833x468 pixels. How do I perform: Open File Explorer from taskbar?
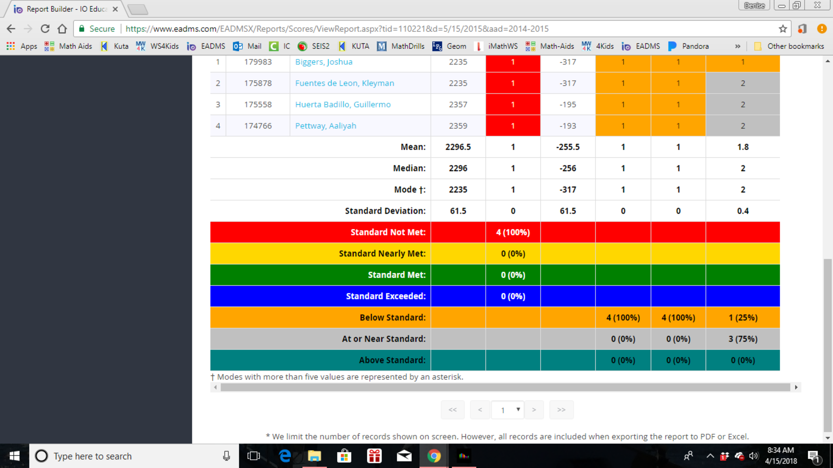[x=314, y=456]
